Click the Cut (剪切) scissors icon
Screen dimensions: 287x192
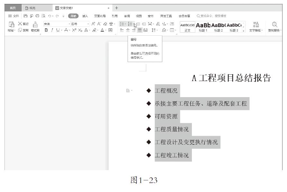point(20,24)
